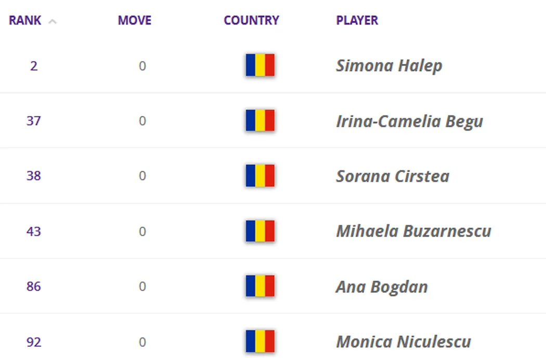Click Romania flag beside Irina-Camelia Begu
The height and width of the screenshot is (364, 546).
pos(260,121)
